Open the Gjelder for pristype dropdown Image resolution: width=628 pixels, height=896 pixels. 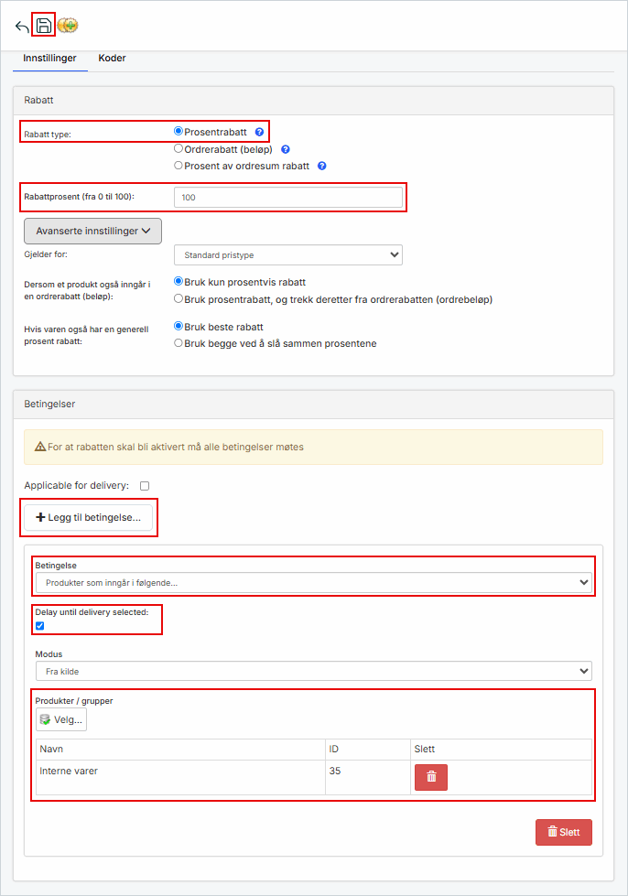pos(287,254)
